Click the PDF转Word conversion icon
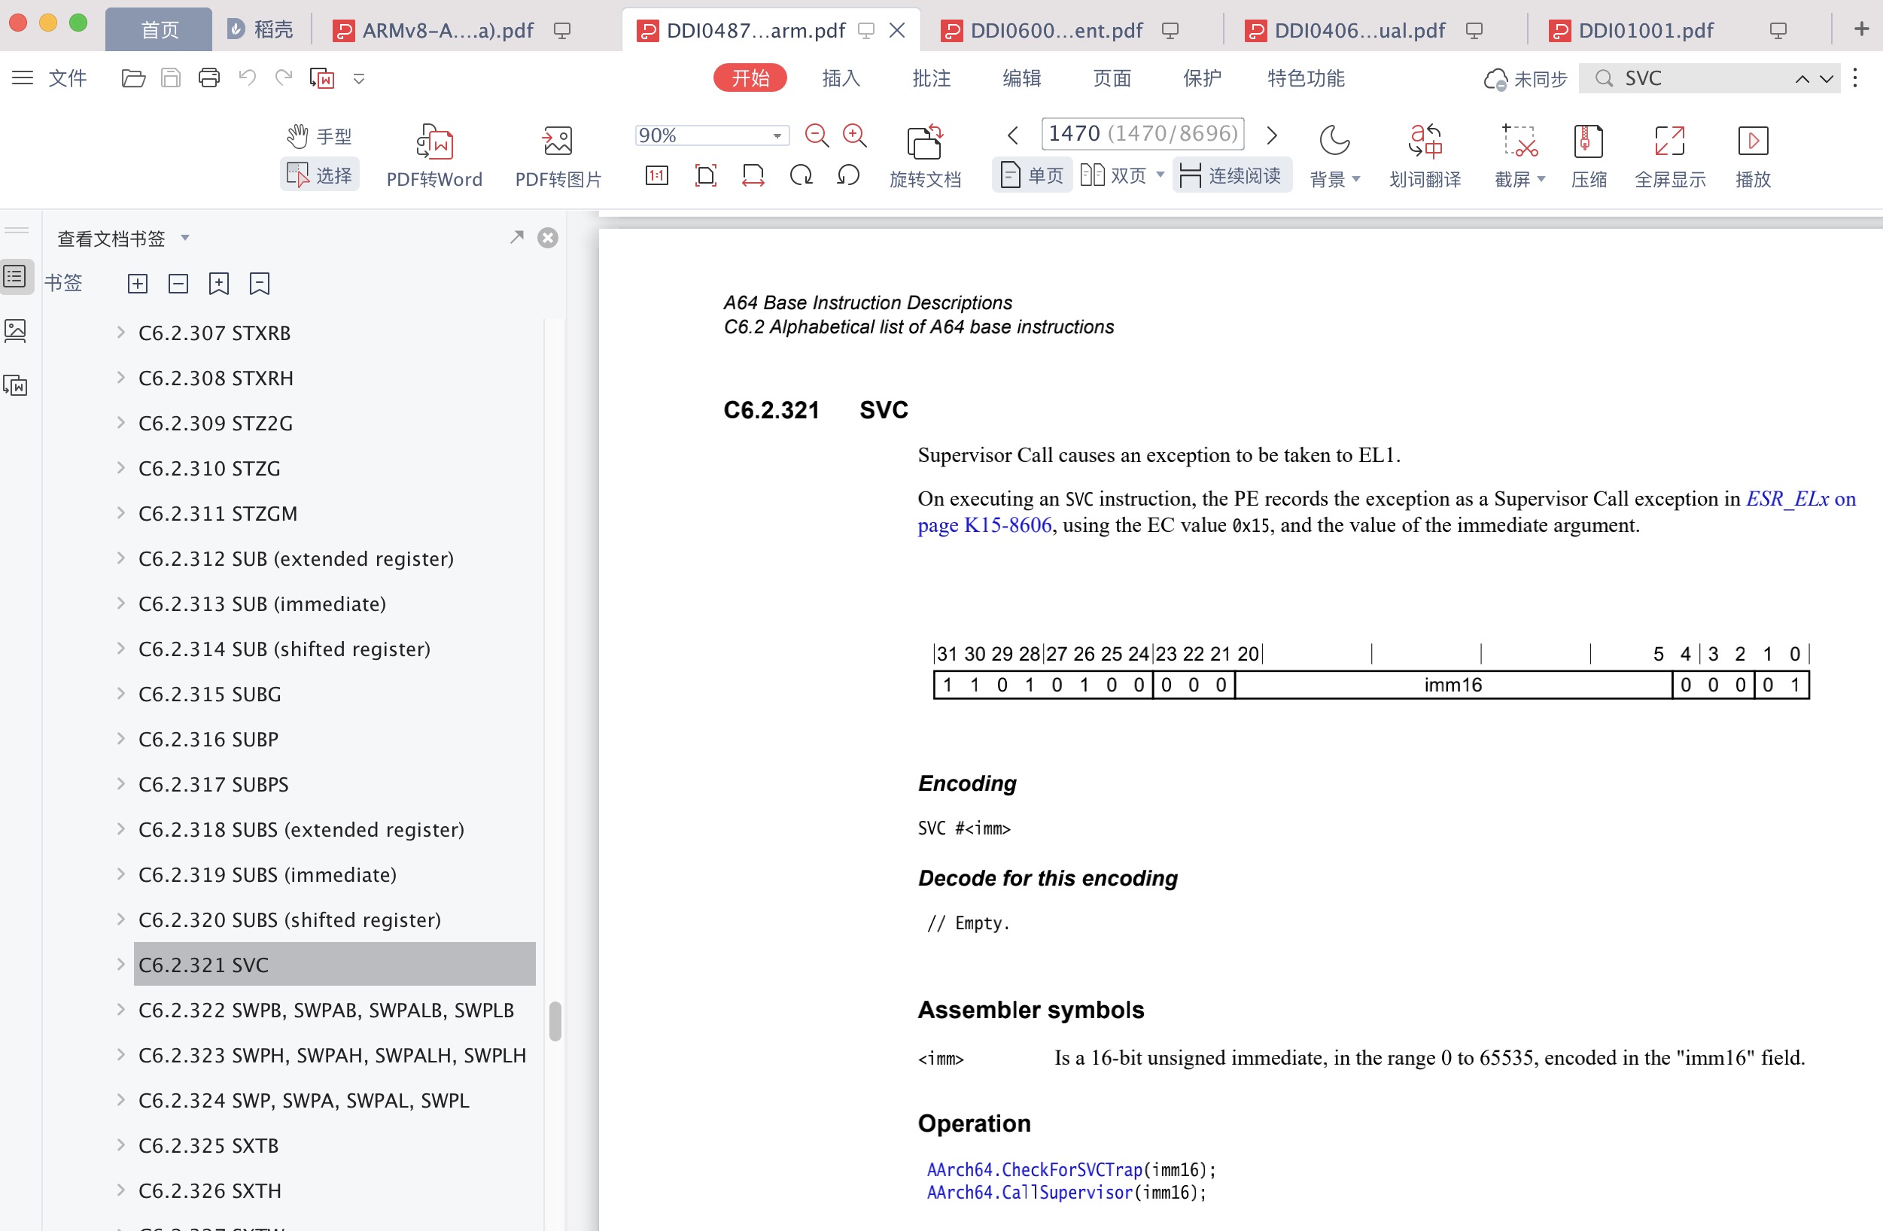The image size is (1883, 1231). tap(434, 141)
